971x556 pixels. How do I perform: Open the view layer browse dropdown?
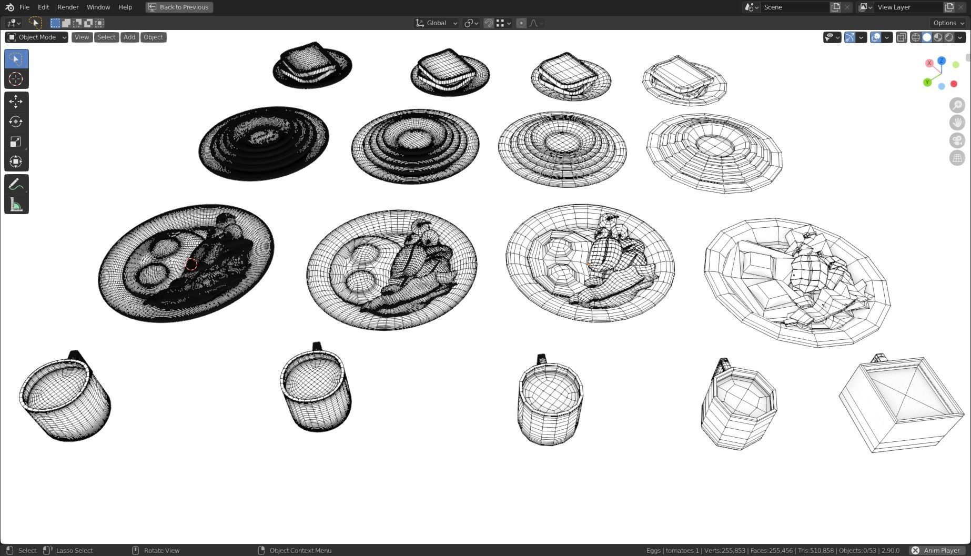(865, 7)
